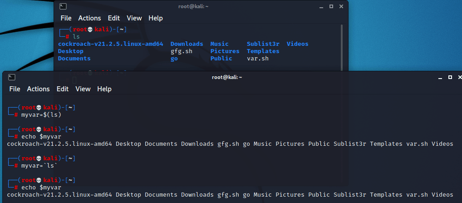Click the go directory in the back terminal listing
The width and height of the screenshot is (462, 203).
point(174,59)
